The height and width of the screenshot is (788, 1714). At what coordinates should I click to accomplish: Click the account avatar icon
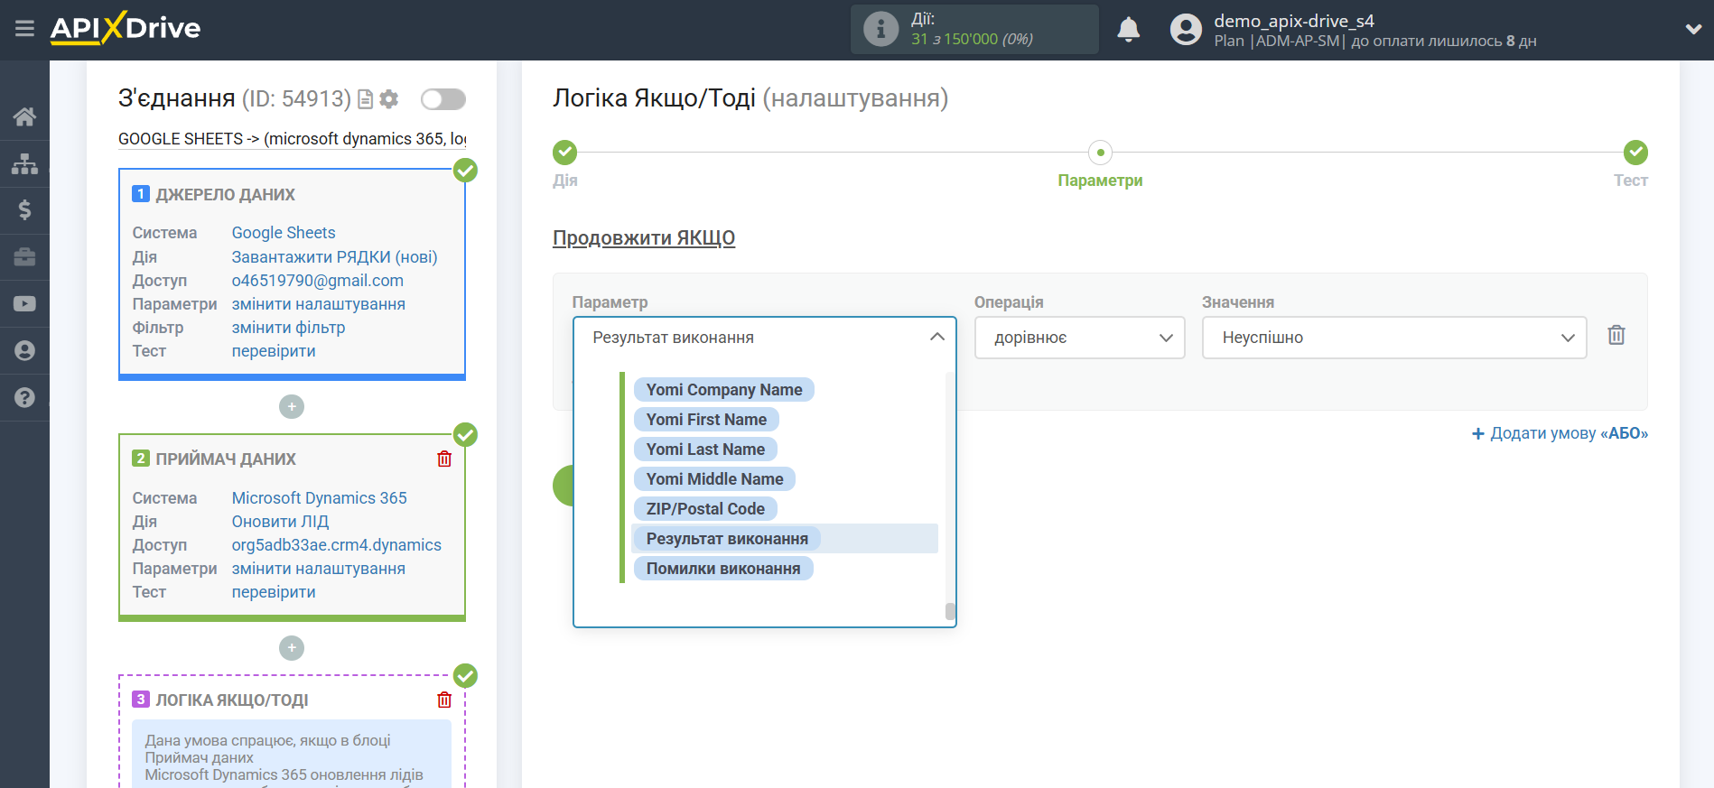[x=1186, y=30]
